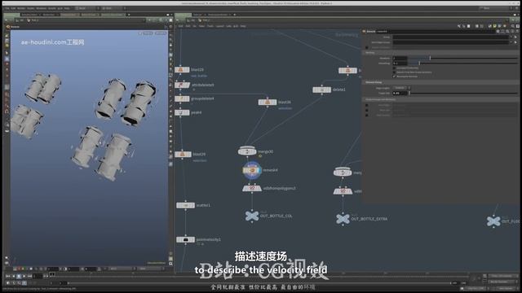
Task: Select the pointvelocity1 node
Action: coord(185,239)
